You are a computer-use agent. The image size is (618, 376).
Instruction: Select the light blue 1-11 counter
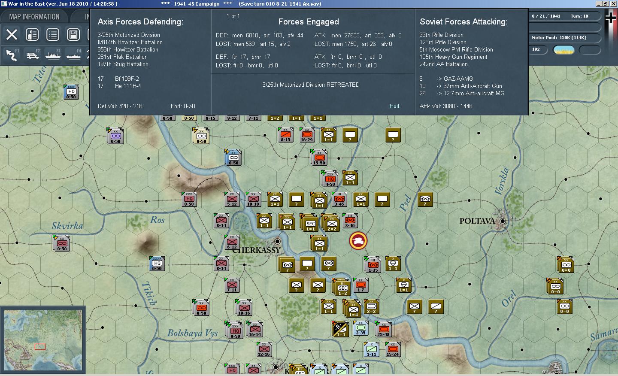pyautogui.click(x=372, y=349)
